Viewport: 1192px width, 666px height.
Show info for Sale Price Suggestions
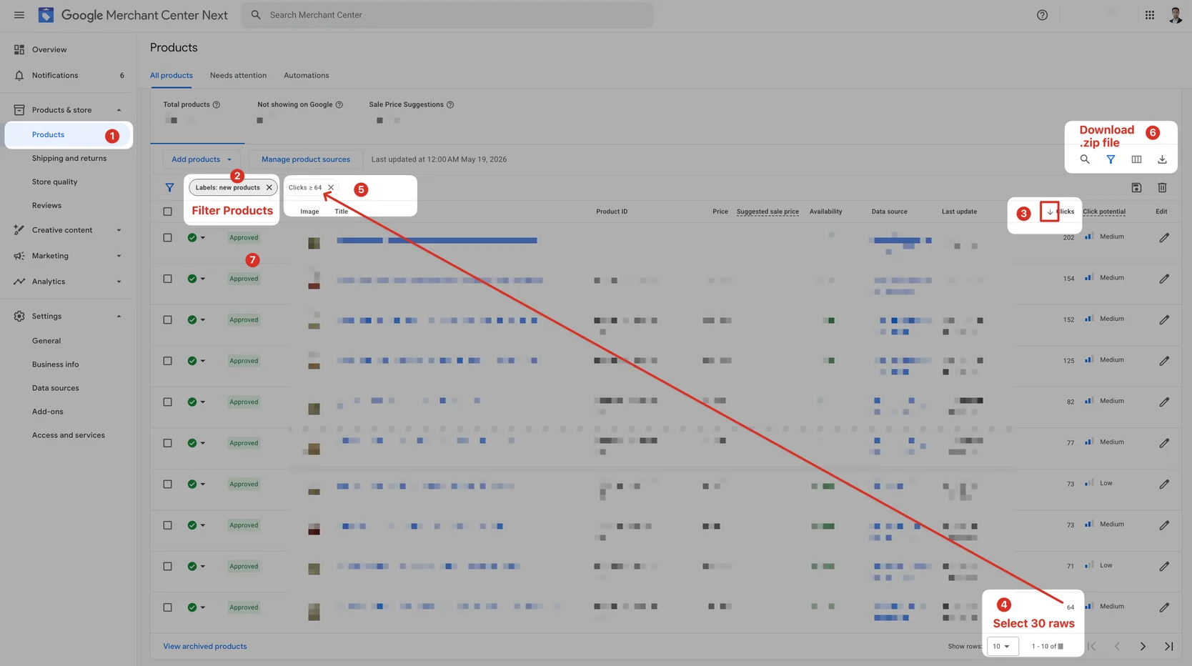(x=450, y=104)
